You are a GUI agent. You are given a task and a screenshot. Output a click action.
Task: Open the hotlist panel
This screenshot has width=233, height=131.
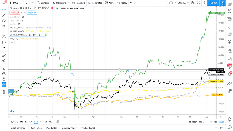(230, 27)
